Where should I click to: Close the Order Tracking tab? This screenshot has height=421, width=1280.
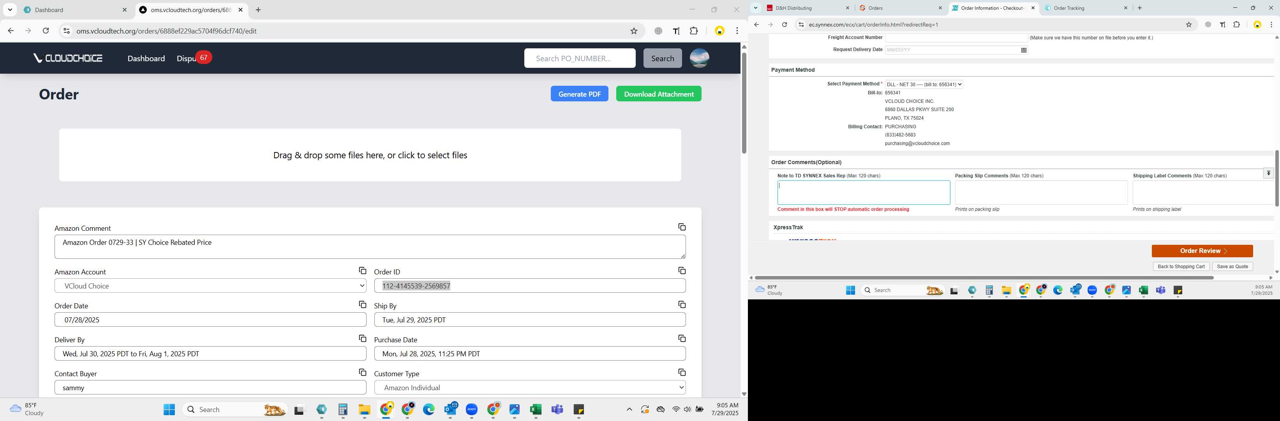coord(1125,8)
